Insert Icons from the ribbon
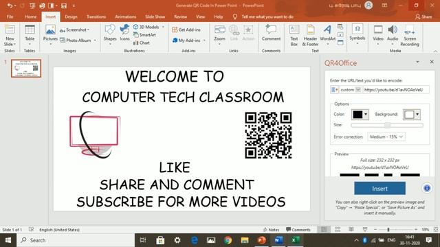 click(x=124, y=33)
